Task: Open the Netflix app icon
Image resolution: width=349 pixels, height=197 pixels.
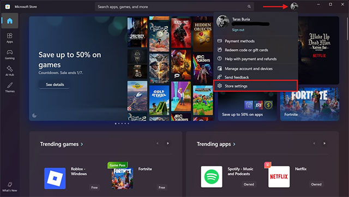Action: pyautogui.click(x=279, y=176)
